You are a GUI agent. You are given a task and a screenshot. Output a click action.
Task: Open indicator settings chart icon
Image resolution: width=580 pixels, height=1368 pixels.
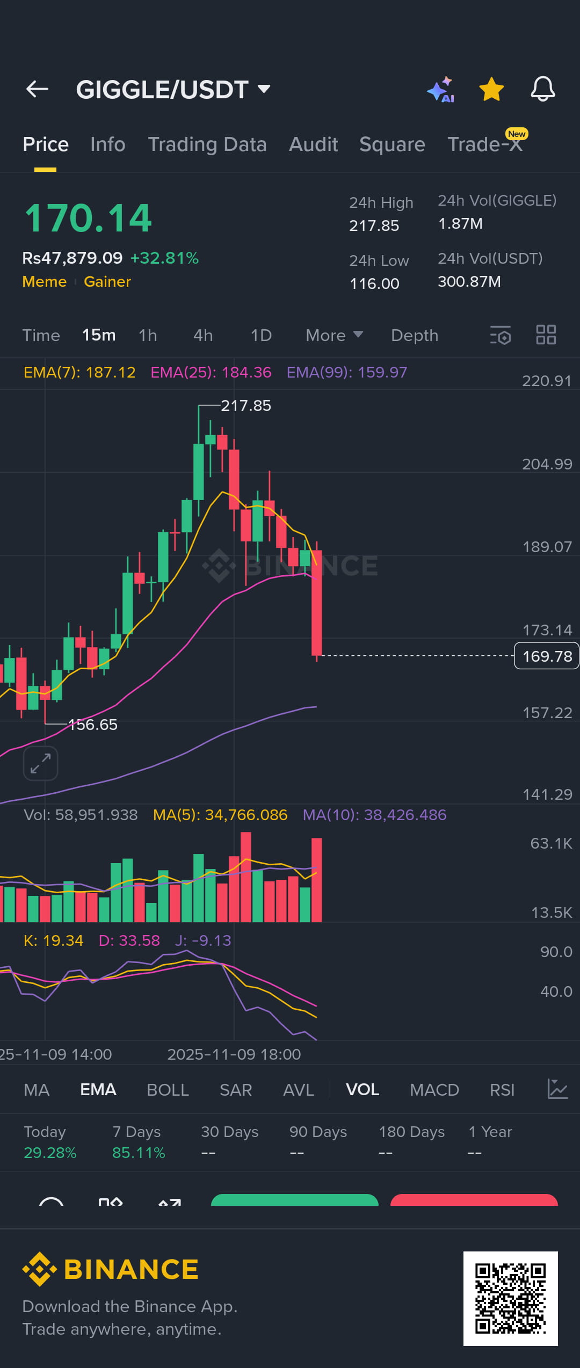coord(557,1089)
